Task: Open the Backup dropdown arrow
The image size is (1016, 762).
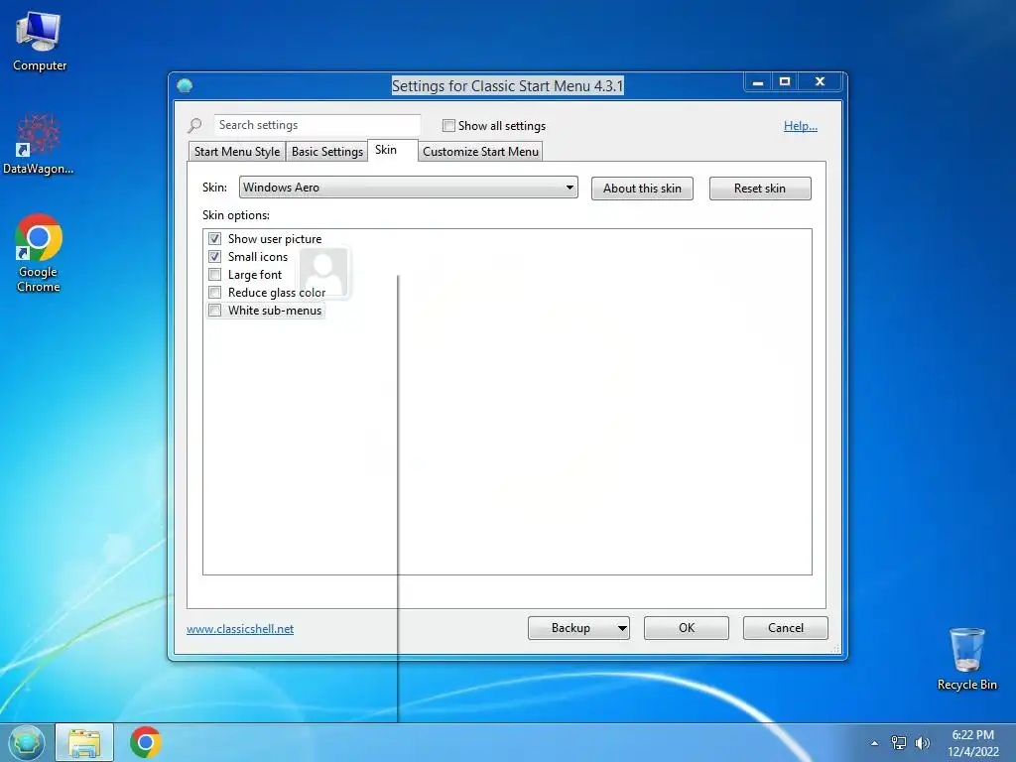Action: (x=622, y=628)
